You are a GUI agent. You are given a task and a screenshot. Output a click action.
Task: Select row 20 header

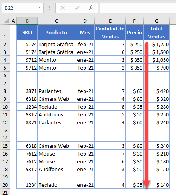[x=5, y=185]
